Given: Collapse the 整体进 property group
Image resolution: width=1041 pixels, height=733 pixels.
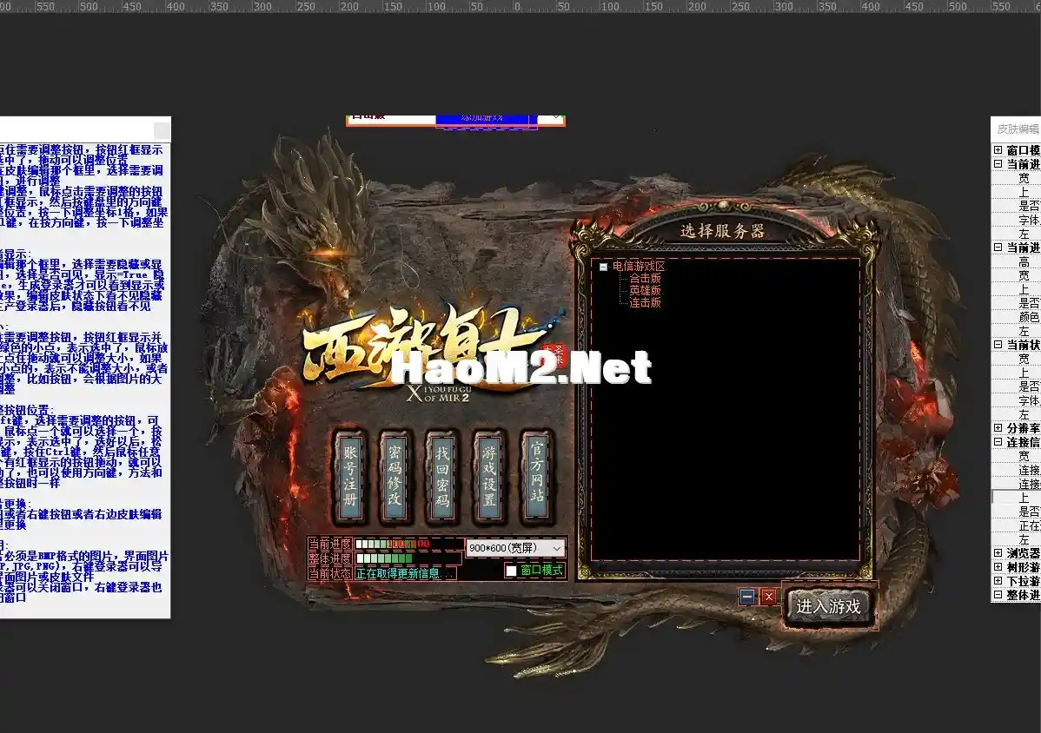Looking at the screenshot, I should tap(998, 594).
